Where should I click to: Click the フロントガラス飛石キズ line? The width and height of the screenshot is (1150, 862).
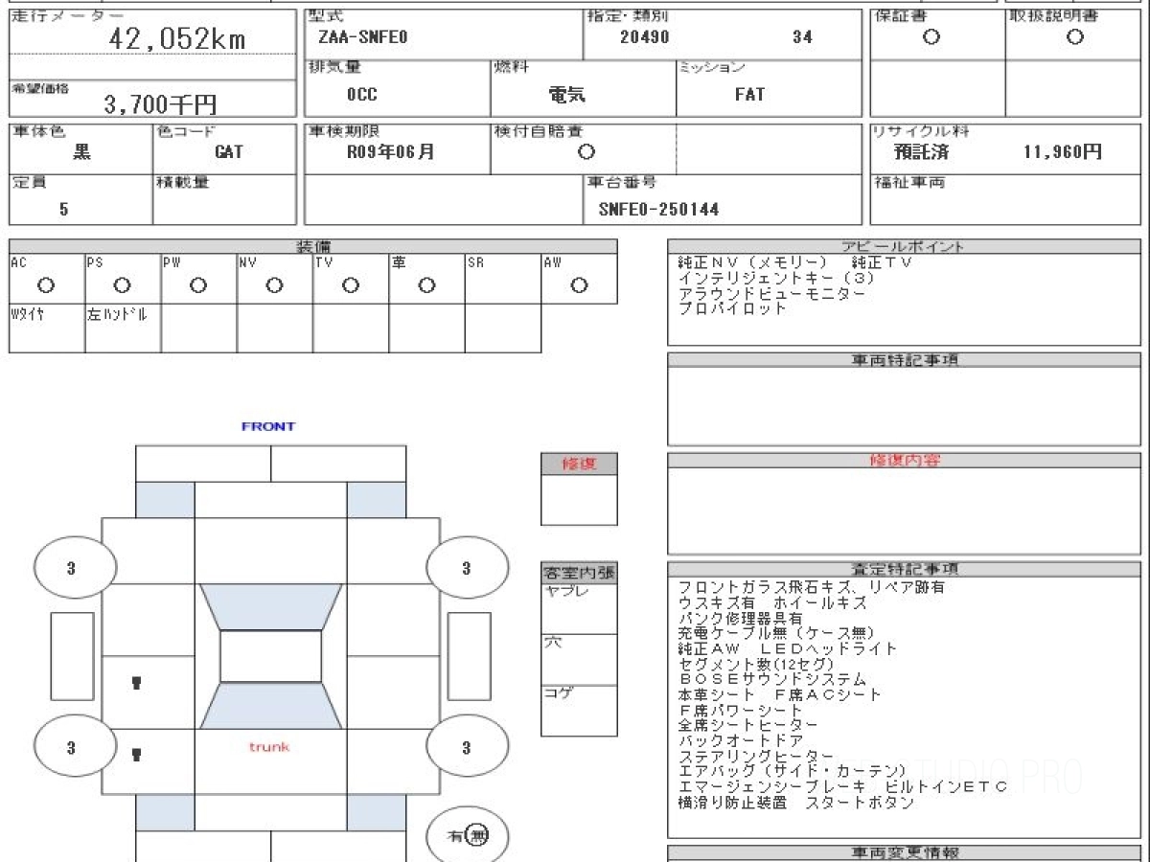pyautogui.click(x=811, y=588)
